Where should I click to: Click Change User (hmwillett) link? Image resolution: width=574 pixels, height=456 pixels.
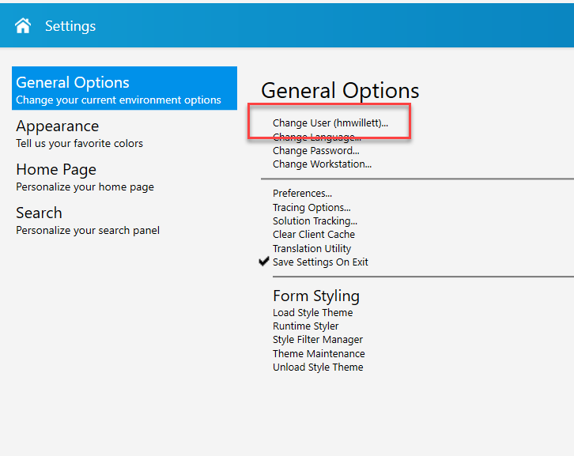330,123
